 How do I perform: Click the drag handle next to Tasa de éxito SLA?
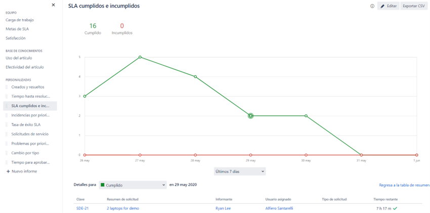coord(7,125)
